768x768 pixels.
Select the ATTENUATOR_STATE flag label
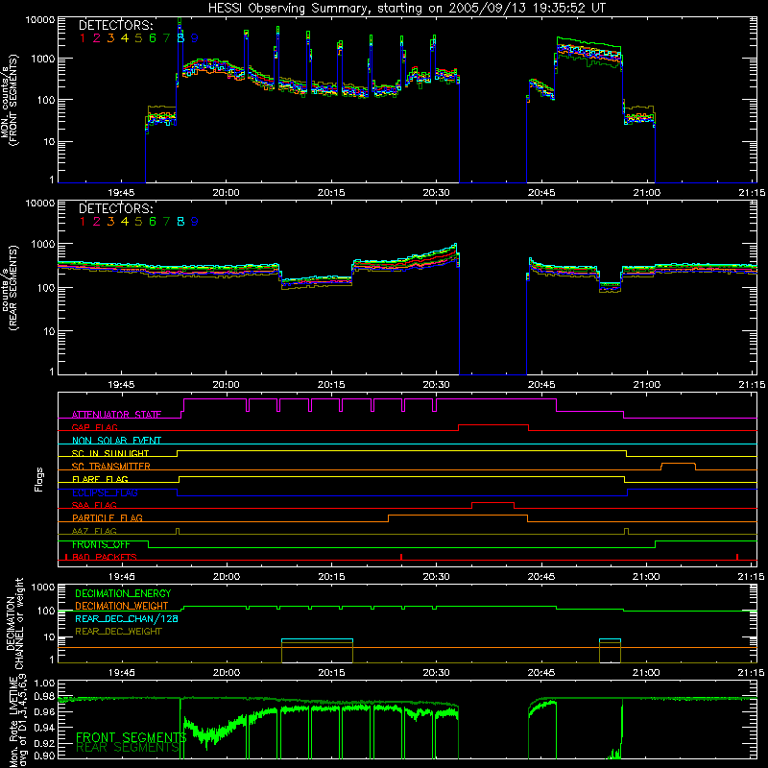116,415
